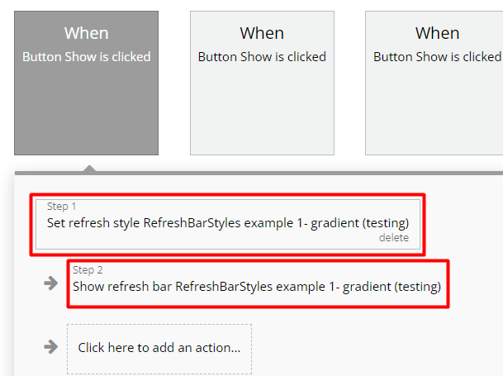Click "Button Show is clicked" text on selected event

(87, 57)
